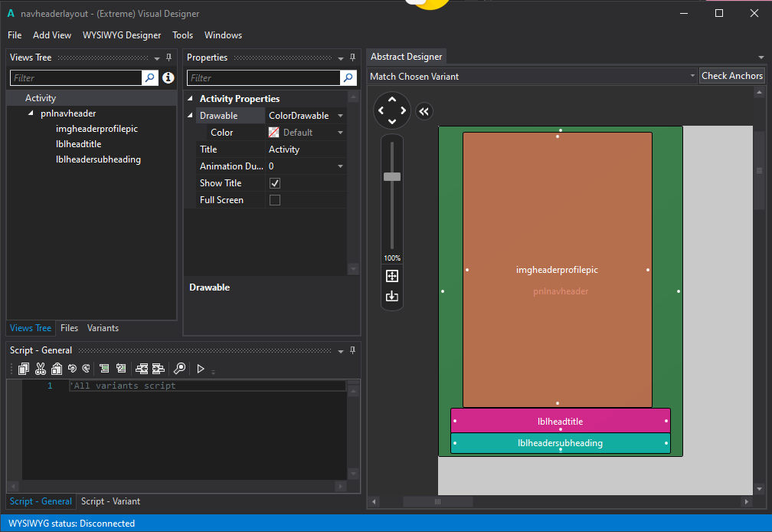The width and height of the screenshot is (772, 532).
Task: Click the Title value field showing Activity
Action: click(306, 149)
